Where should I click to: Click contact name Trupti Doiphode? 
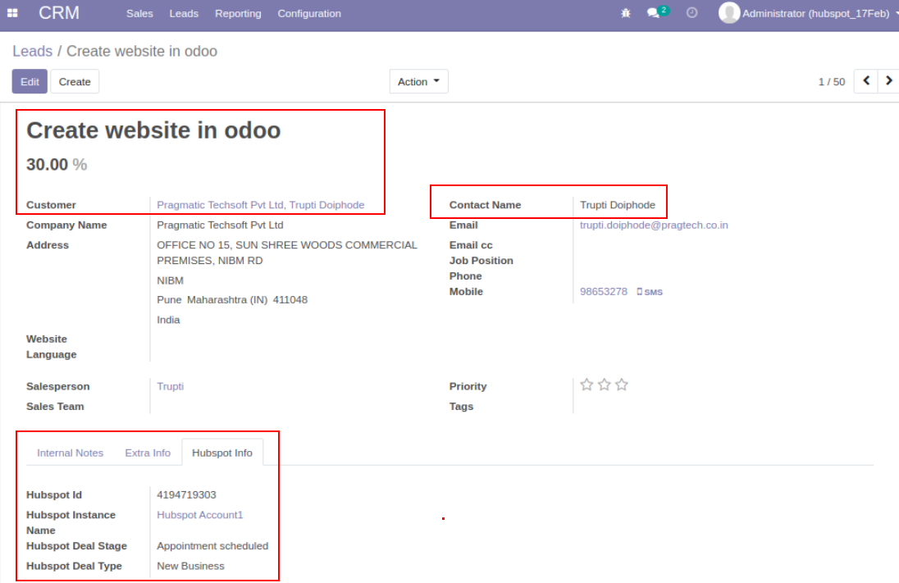[617, 205]
